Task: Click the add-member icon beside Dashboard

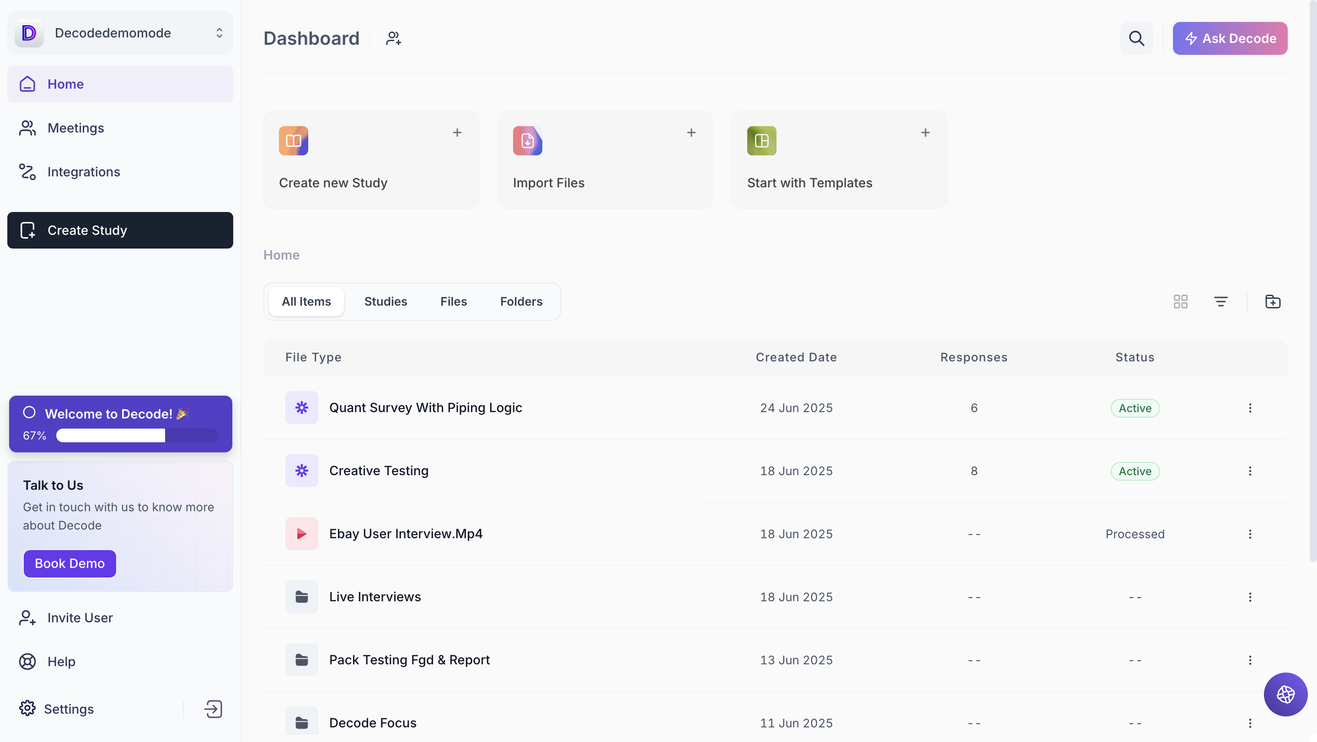Action: tap(393, 38)
